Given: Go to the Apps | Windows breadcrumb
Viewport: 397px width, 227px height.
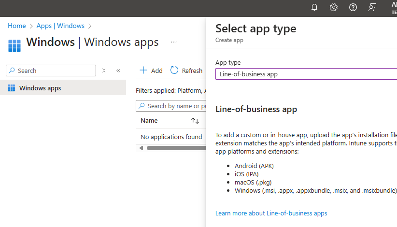Looking at the screenshot, I should point(60,26).
